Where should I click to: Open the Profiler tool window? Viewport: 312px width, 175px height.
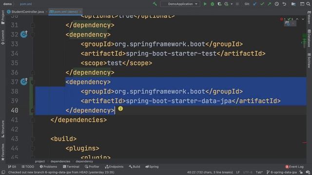coord(92,167)
